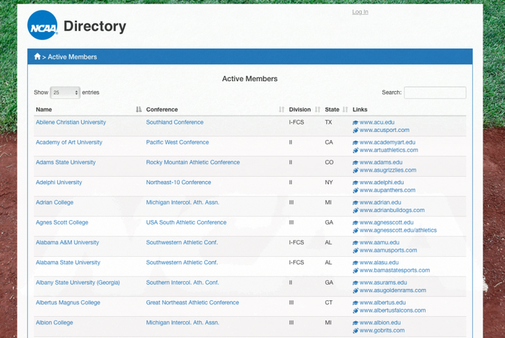Sort by Conference column sort arrows

click(x=281, y=109)
